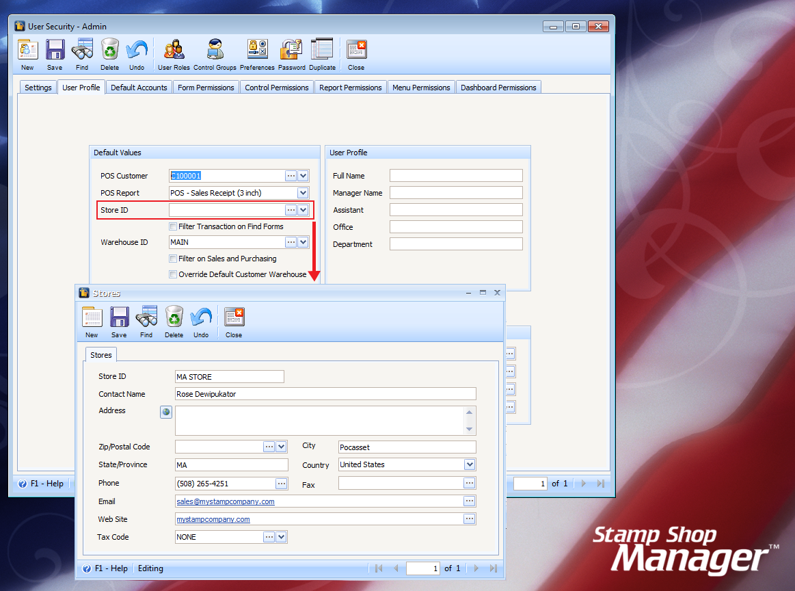
Task: Click New in User Security toolbar
Action: tap(27, 54)
